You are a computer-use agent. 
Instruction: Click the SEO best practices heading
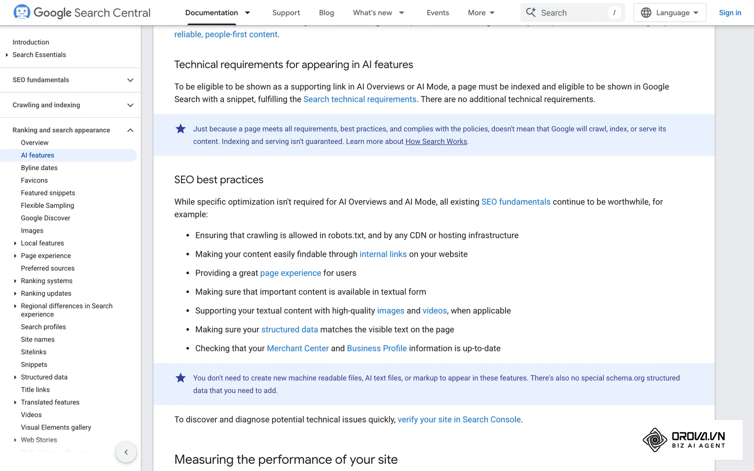point(219,179)
